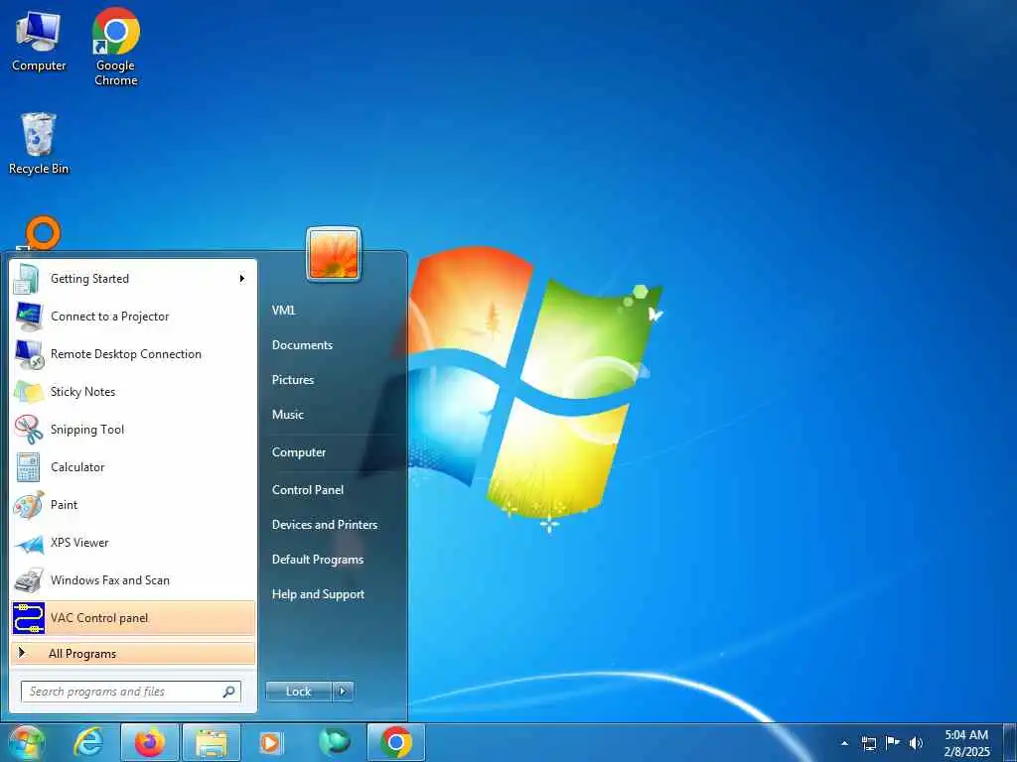This screenshot has width=1017, height=762.
Task: Click the Windows Fax and Scan label
Action: point(109,579)
